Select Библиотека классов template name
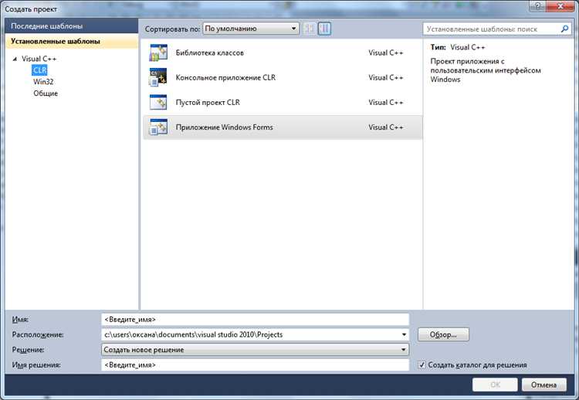 pyautogui.click(x=210, y=53)
